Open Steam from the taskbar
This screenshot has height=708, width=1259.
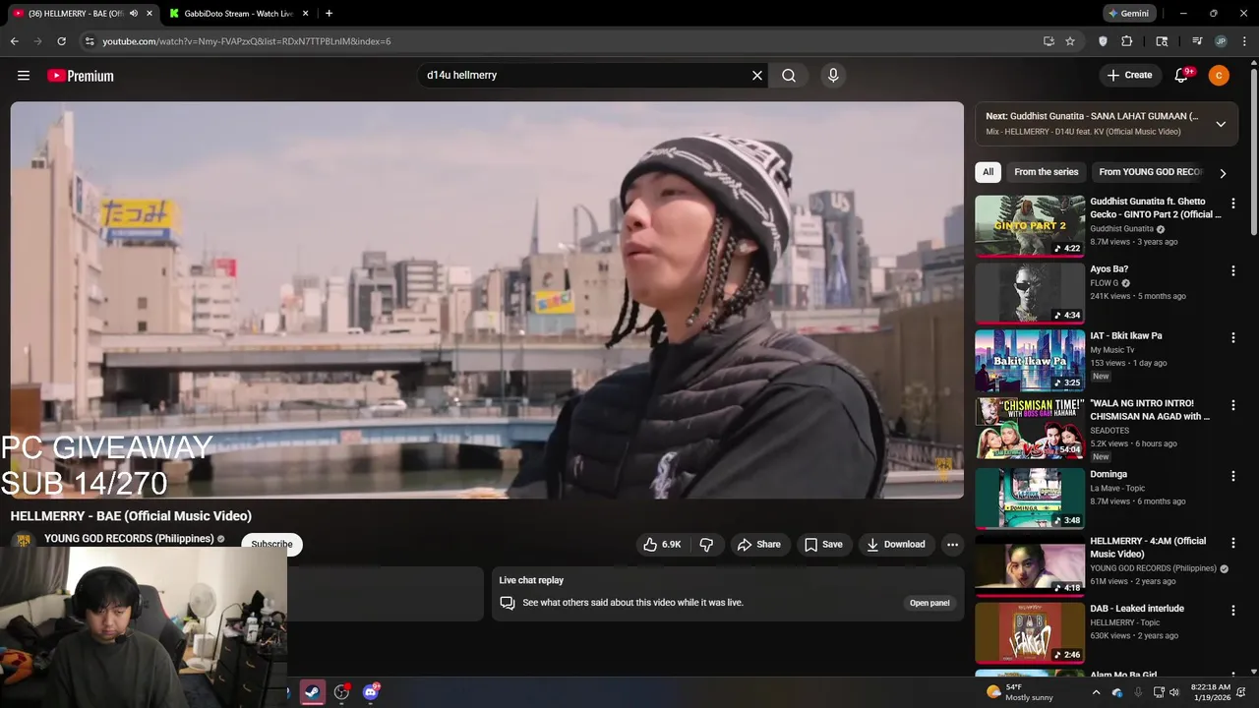[x=312, y=692]
